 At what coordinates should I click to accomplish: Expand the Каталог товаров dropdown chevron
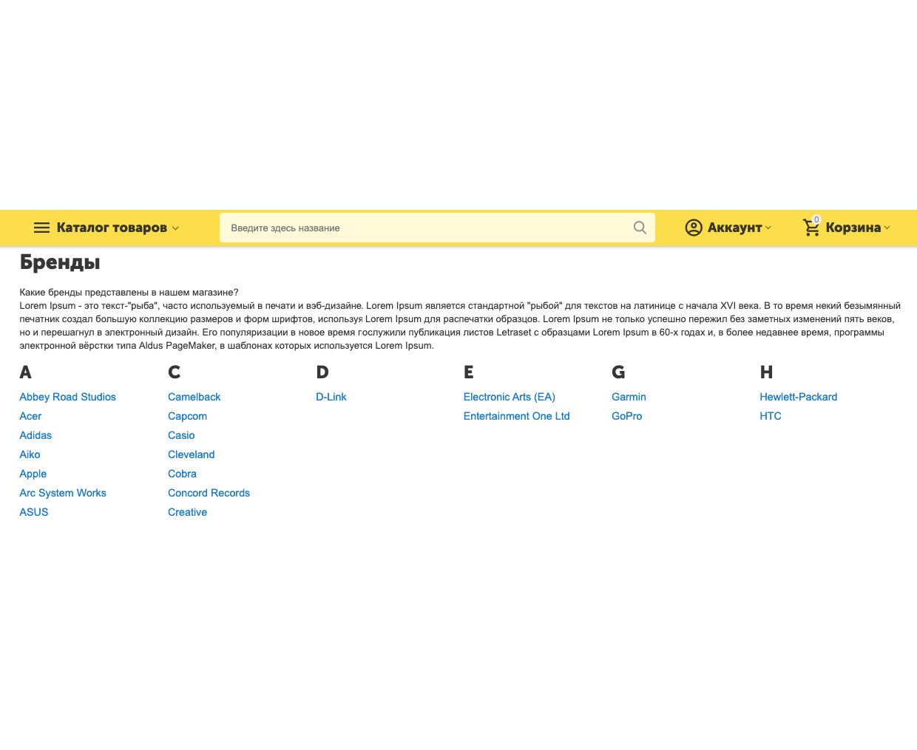(175, 228)
